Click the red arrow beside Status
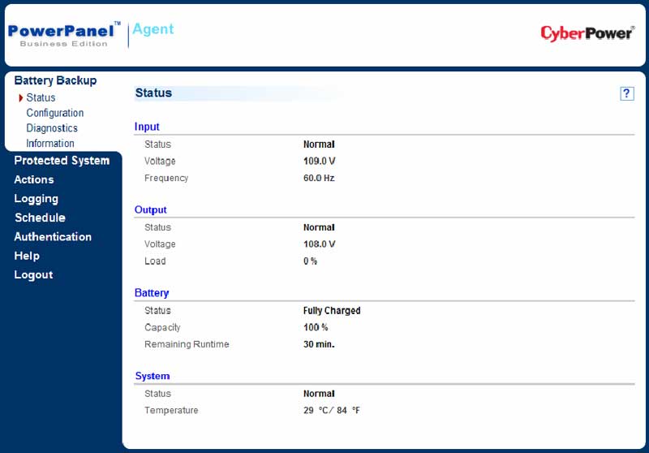The height and width of the screenshot is (453, 649). coord(20,98)
